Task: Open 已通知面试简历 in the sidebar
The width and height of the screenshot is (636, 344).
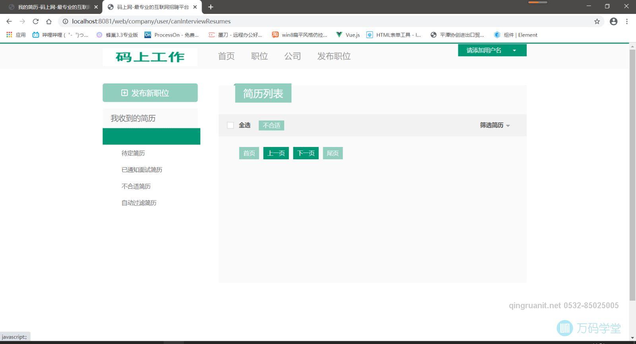Action: pos(142,170)
